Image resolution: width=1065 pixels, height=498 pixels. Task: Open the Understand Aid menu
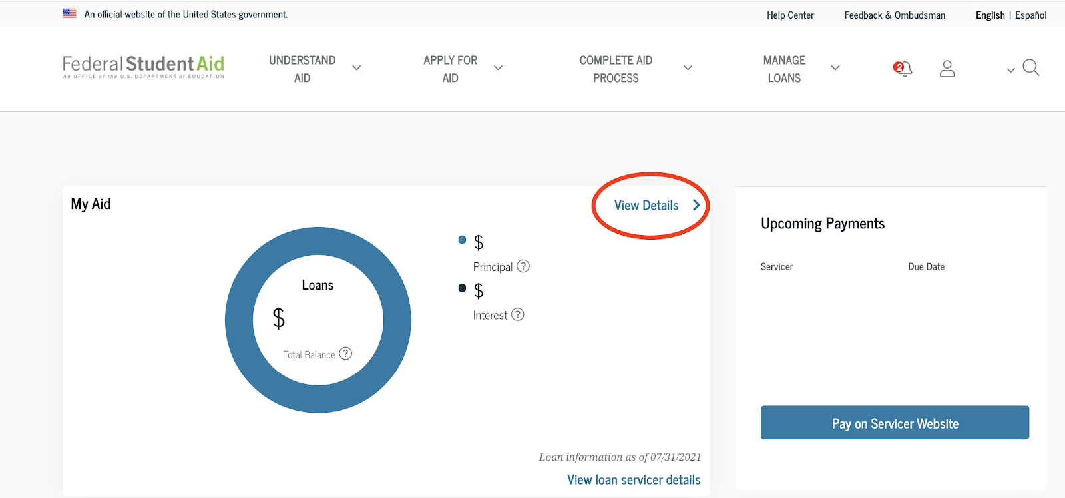[302, 69]
